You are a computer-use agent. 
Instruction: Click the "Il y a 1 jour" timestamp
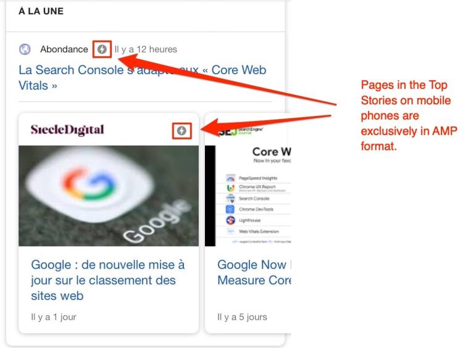(x=54, y=317)
